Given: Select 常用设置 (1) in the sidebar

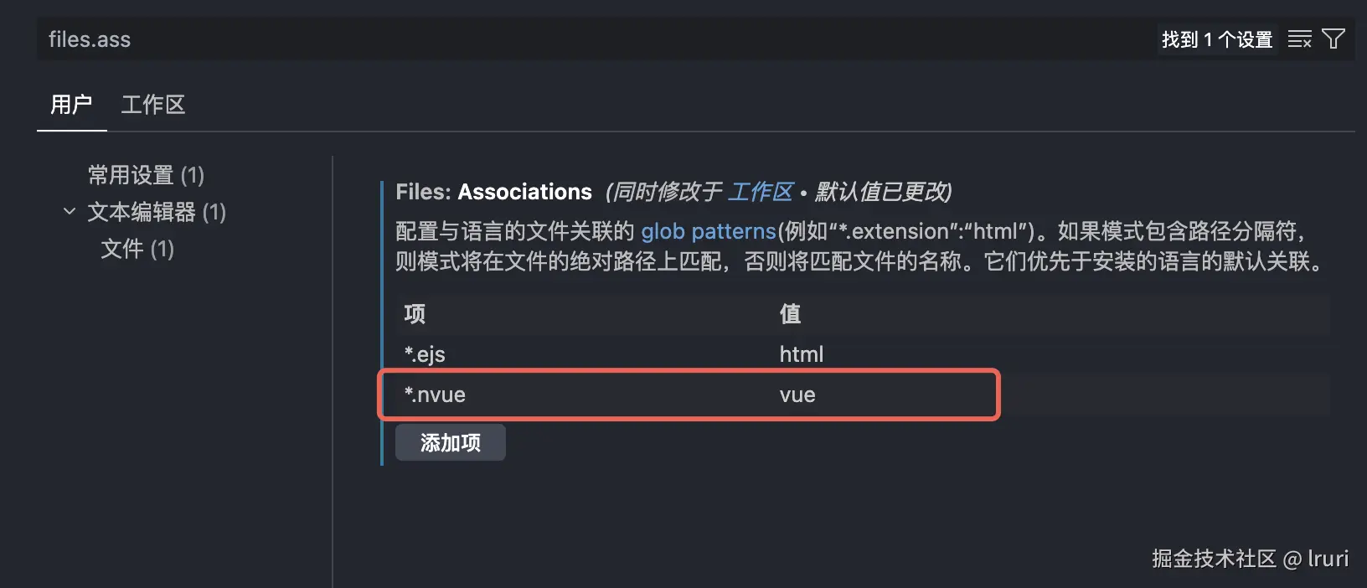Looking at the screenshot, I should pyautogui.click(x=146, y=175).
